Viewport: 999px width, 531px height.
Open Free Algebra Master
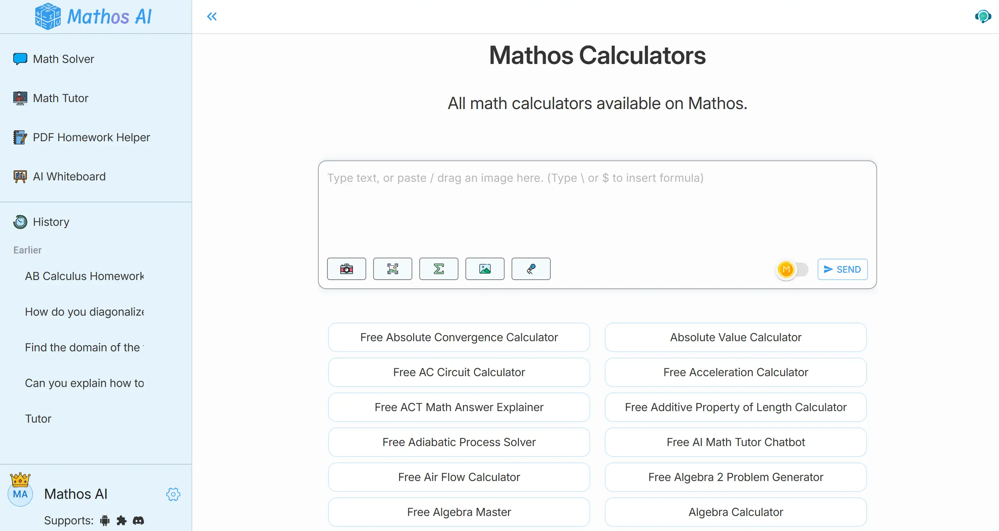(459, 512)
